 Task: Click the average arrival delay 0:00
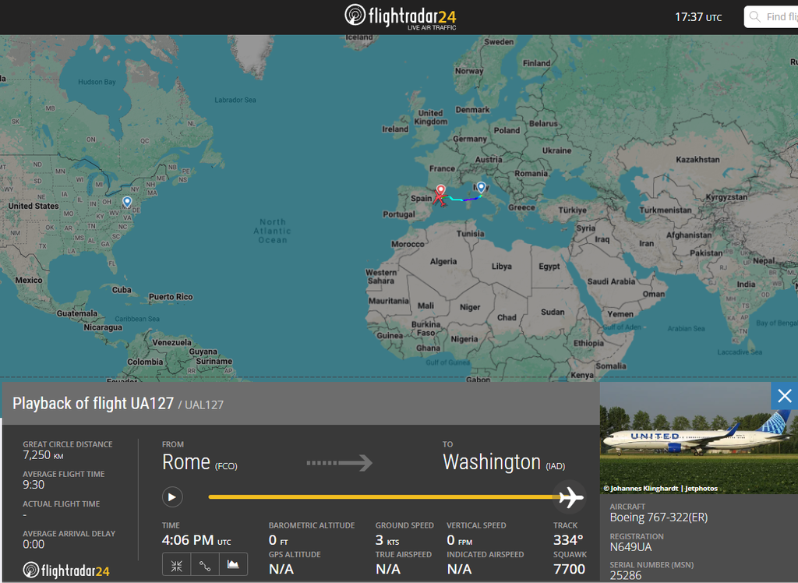tap(34, 544)
